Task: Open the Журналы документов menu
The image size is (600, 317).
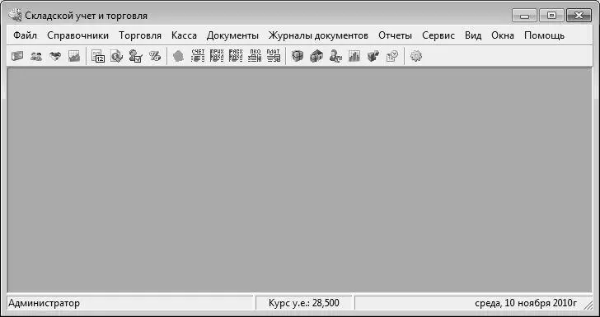Action: (x=318, y=35)
